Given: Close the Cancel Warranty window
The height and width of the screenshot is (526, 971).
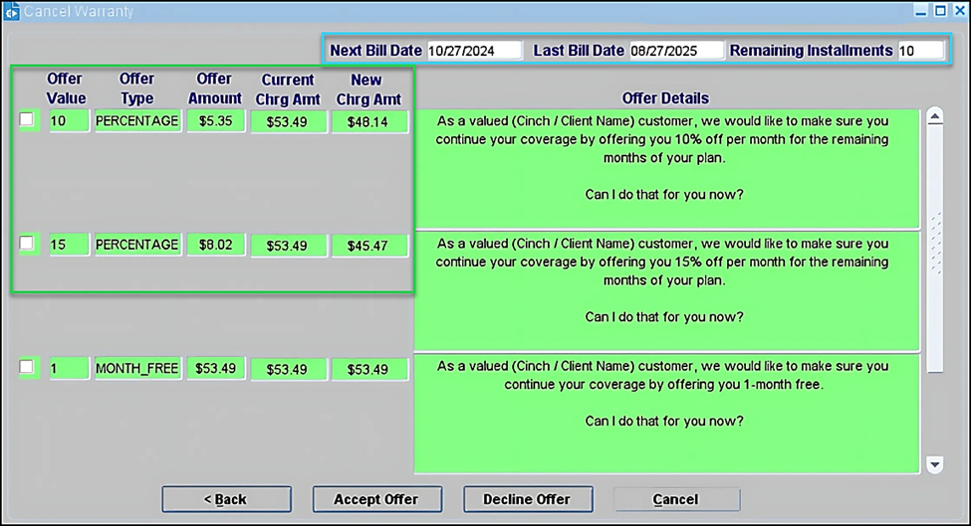Looking at the screenshot, I should 959,11.
